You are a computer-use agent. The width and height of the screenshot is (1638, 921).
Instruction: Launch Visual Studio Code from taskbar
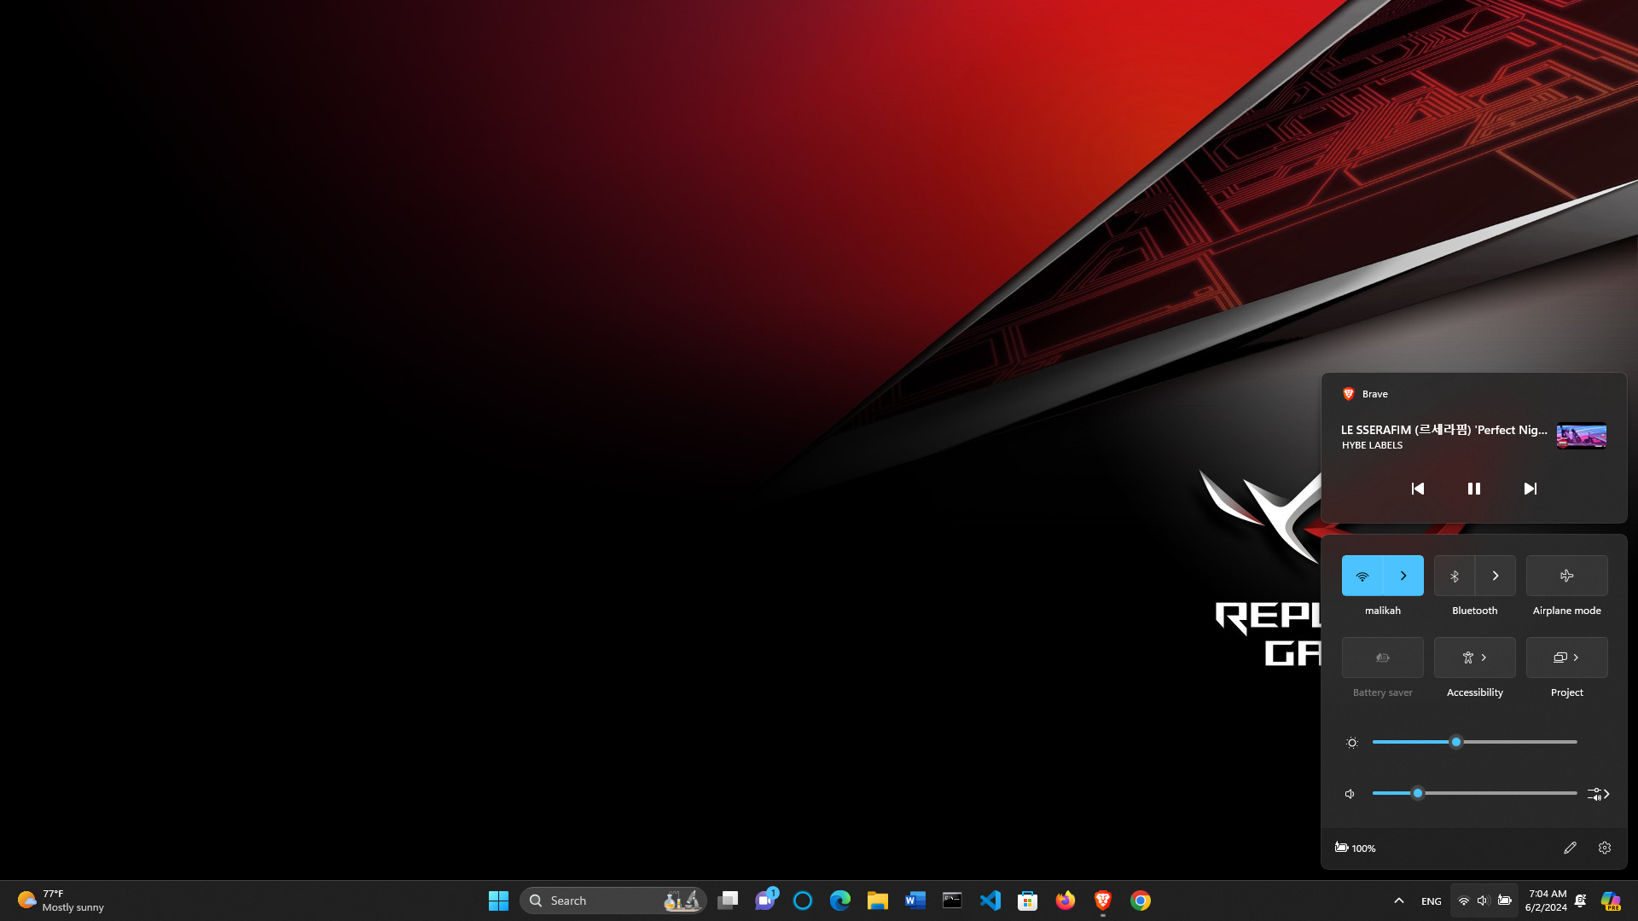[x=990, y=901]
